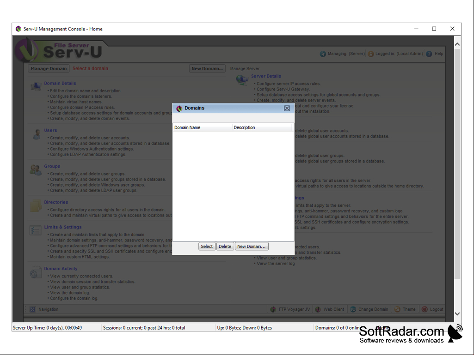Click the Manage Domain button

pyautogui.click(x=49, y=68)
